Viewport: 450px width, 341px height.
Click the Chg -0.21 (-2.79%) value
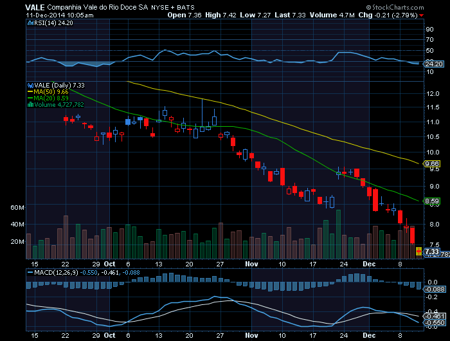(388, 15)
